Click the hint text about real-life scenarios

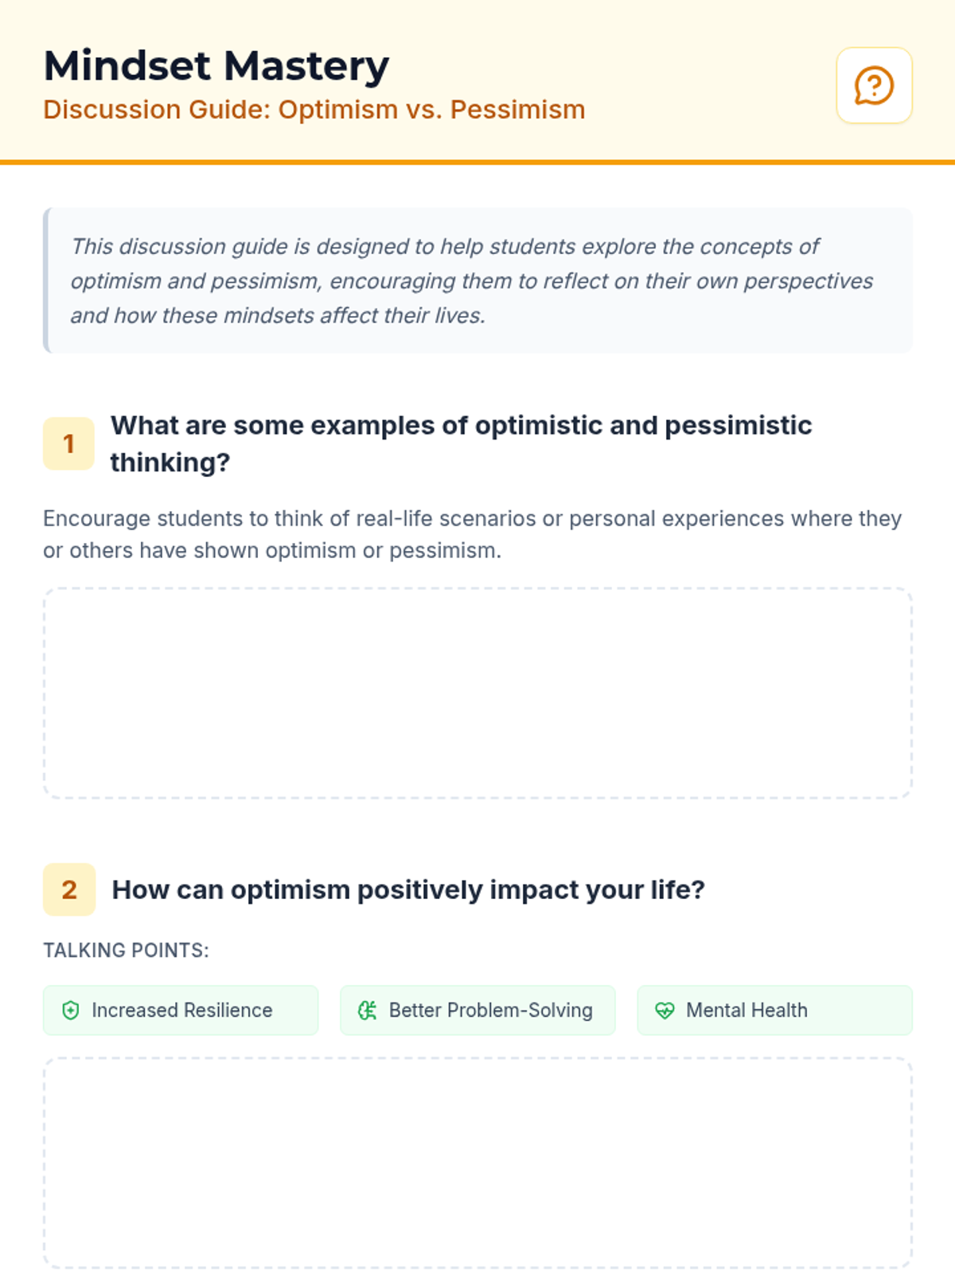click(x=472, y=534)
